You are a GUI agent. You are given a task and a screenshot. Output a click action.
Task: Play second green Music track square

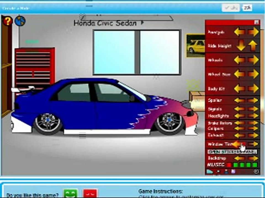[242, 165]
